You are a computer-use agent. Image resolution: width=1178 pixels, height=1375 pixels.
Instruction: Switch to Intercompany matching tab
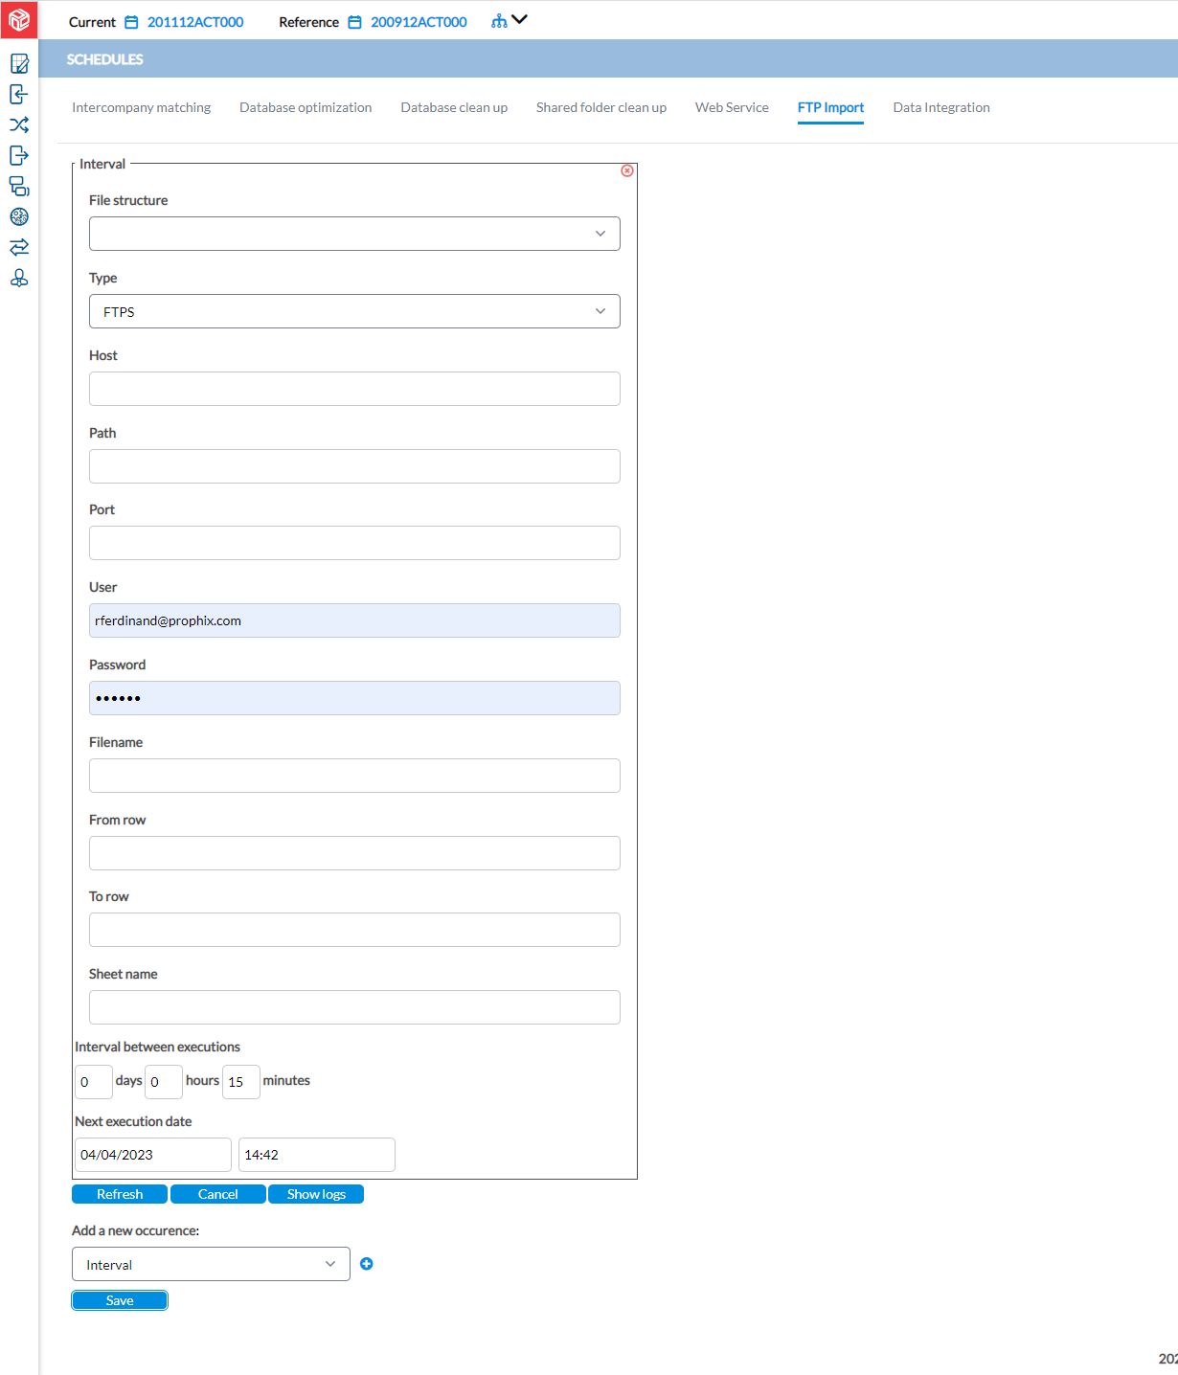point(142,107)
